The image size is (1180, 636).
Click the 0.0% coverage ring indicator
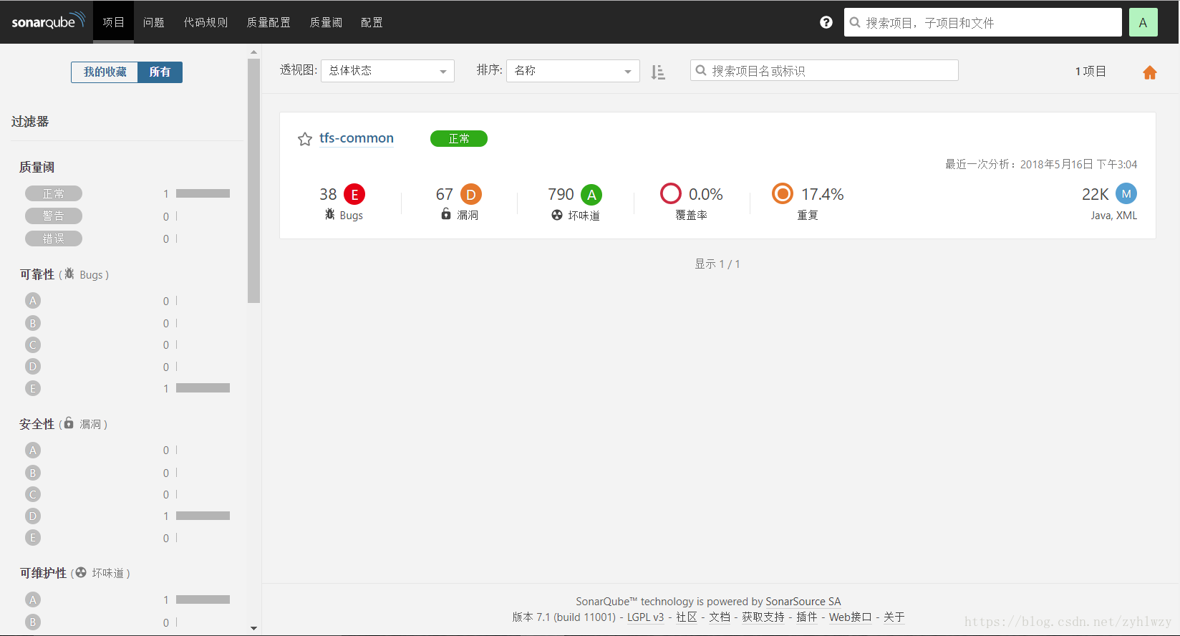(x=671, y=193)
